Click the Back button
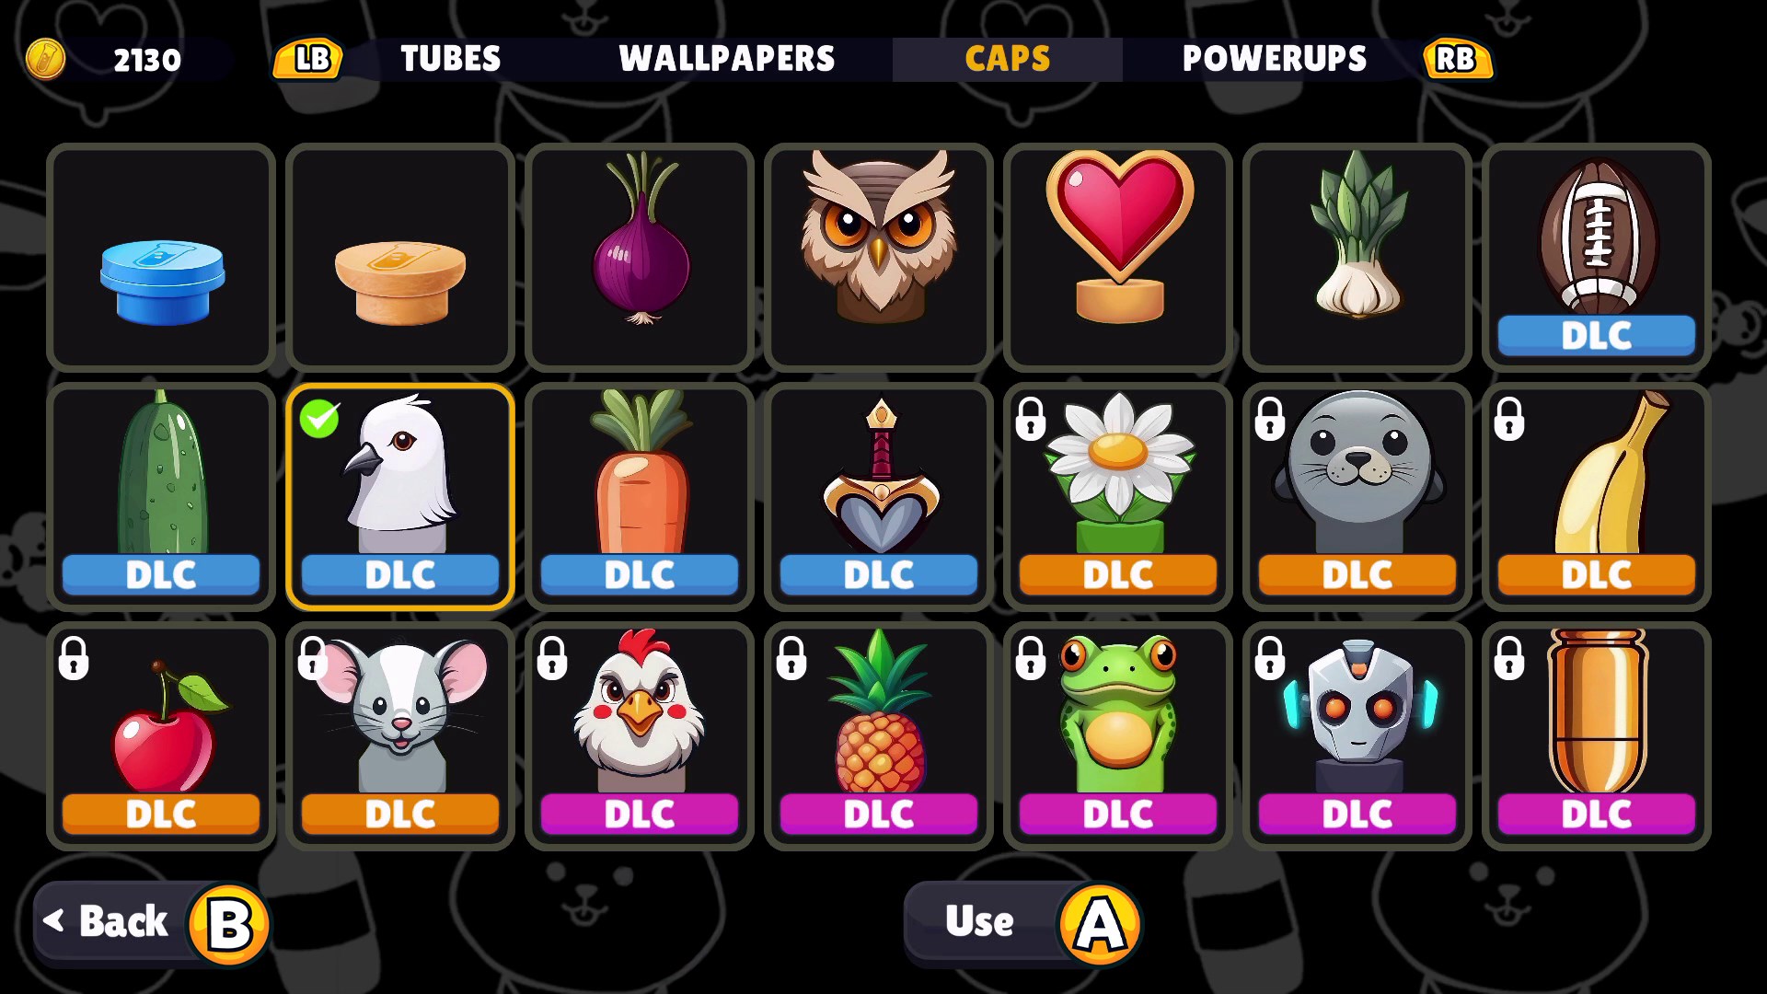1767x994 pixels. [x=152, y=923]
